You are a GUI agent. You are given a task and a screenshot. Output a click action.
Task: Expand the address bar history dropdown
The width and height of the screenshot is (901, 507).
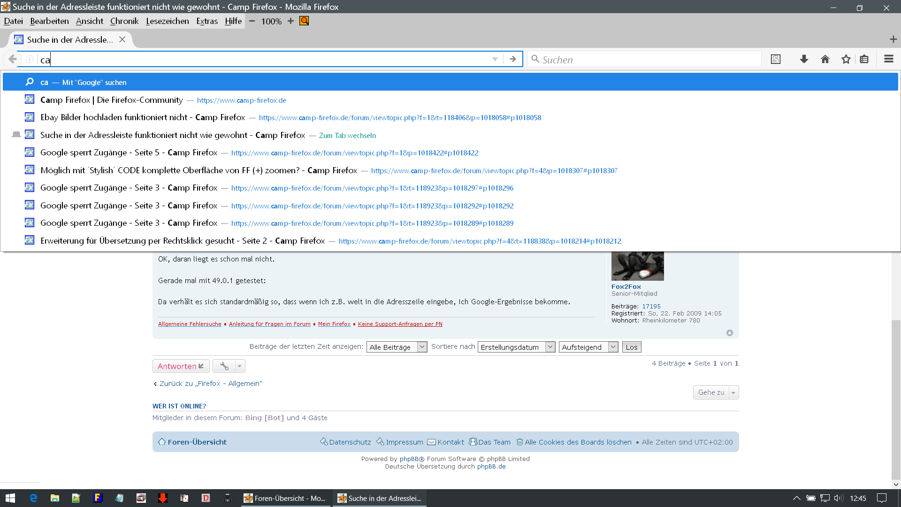(x=495, y=59)
